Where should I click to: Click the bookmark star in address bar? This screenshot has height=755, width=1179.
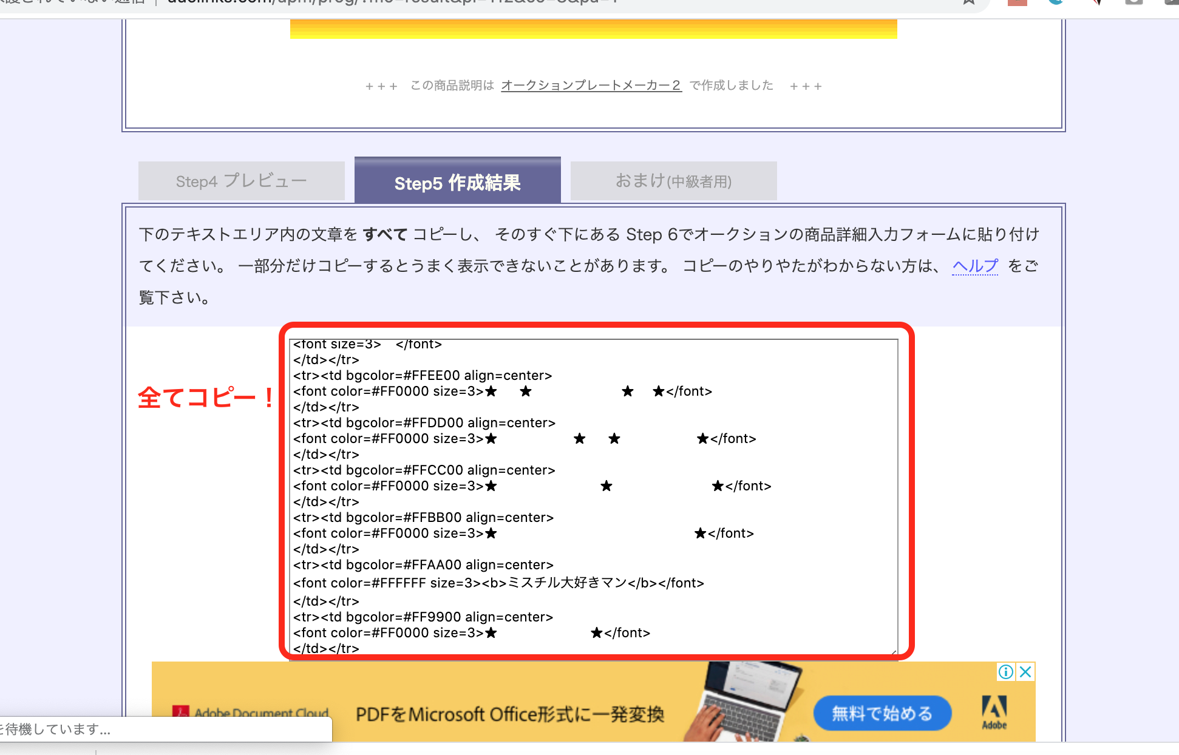[968, 2]
